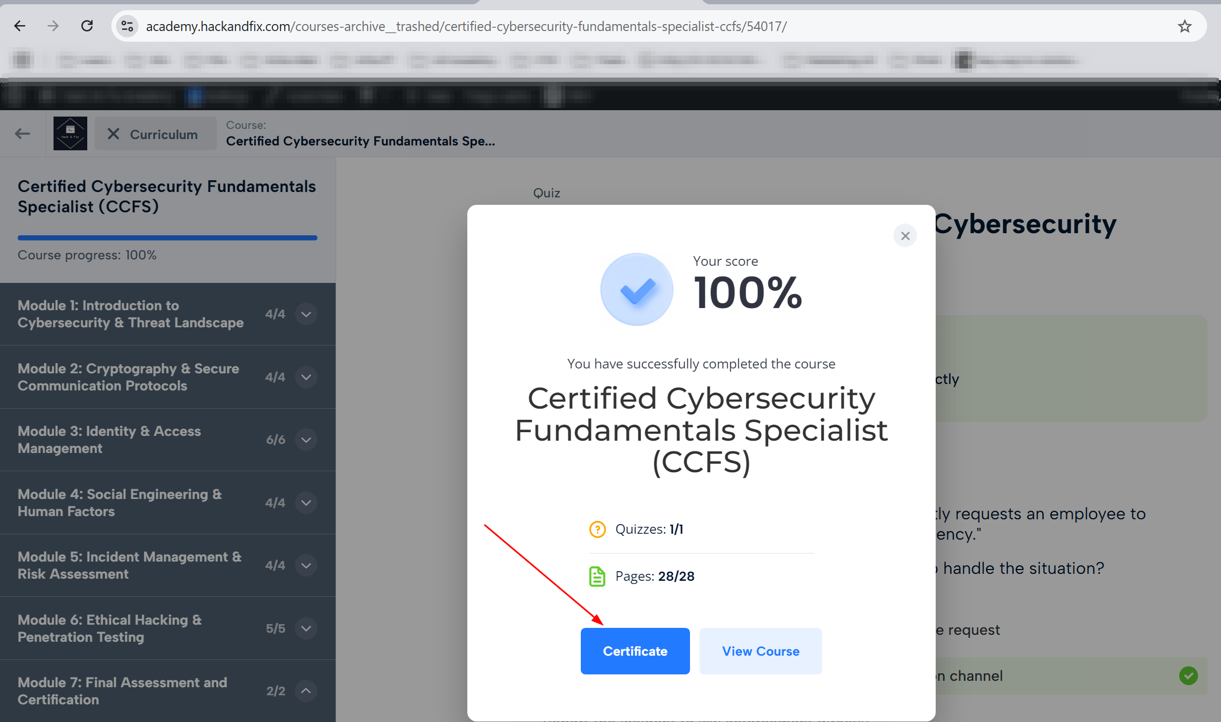Open the site information icon in the address bar
1221x722 pixels.
[127, 26]
